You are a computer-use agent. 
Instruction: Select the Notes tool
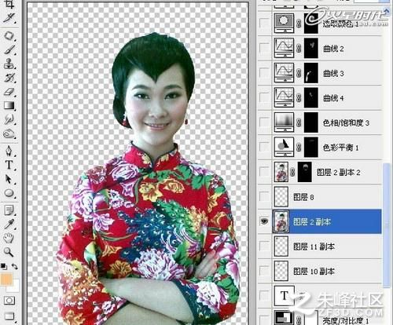9,210
